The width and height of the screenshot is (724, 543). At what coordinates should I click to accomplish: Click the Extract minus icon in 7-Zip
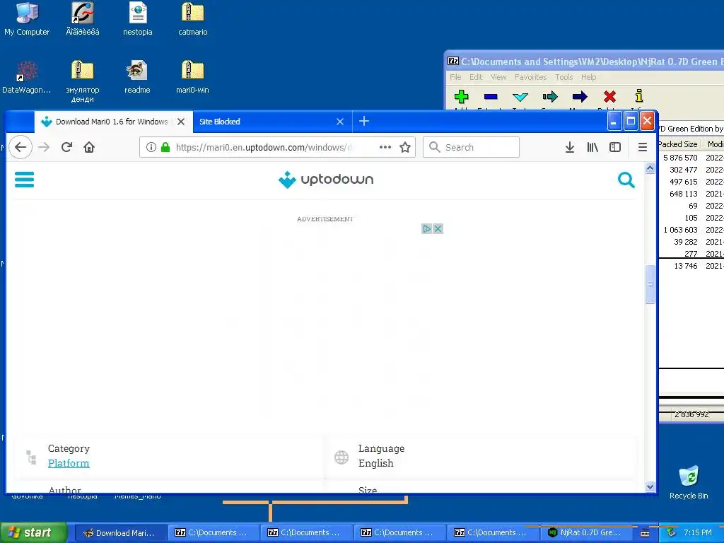coord(491,97)
